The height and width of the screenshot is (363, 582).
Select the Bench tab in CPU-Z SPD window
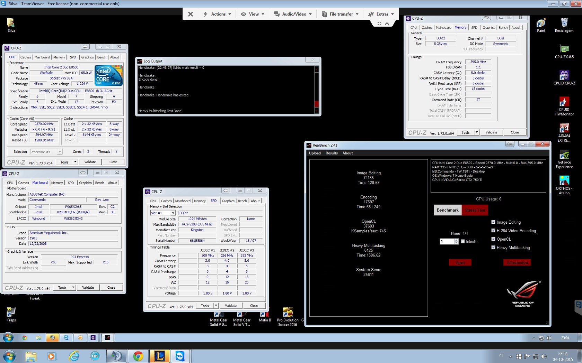(242, 201)
